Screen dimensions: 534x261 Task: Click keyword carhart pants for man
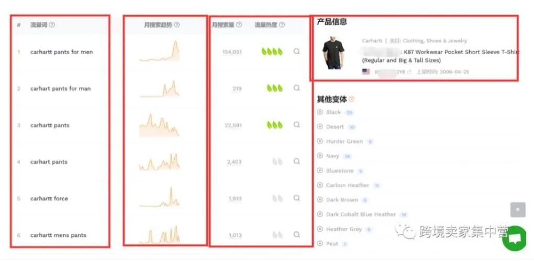[60, 89]
